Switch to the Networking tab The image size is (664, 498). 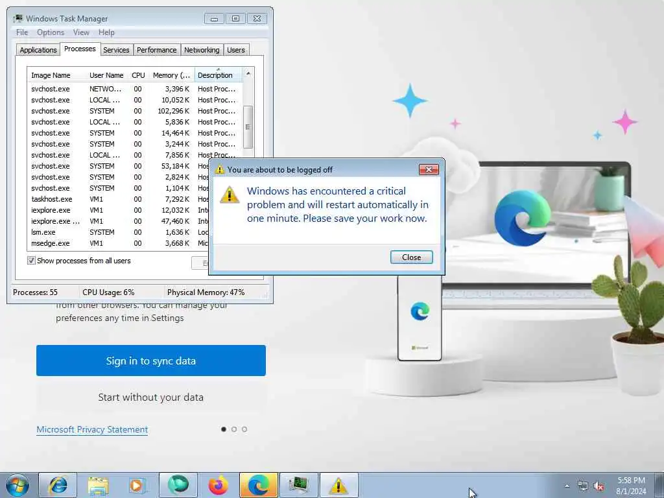pos(202,50)
